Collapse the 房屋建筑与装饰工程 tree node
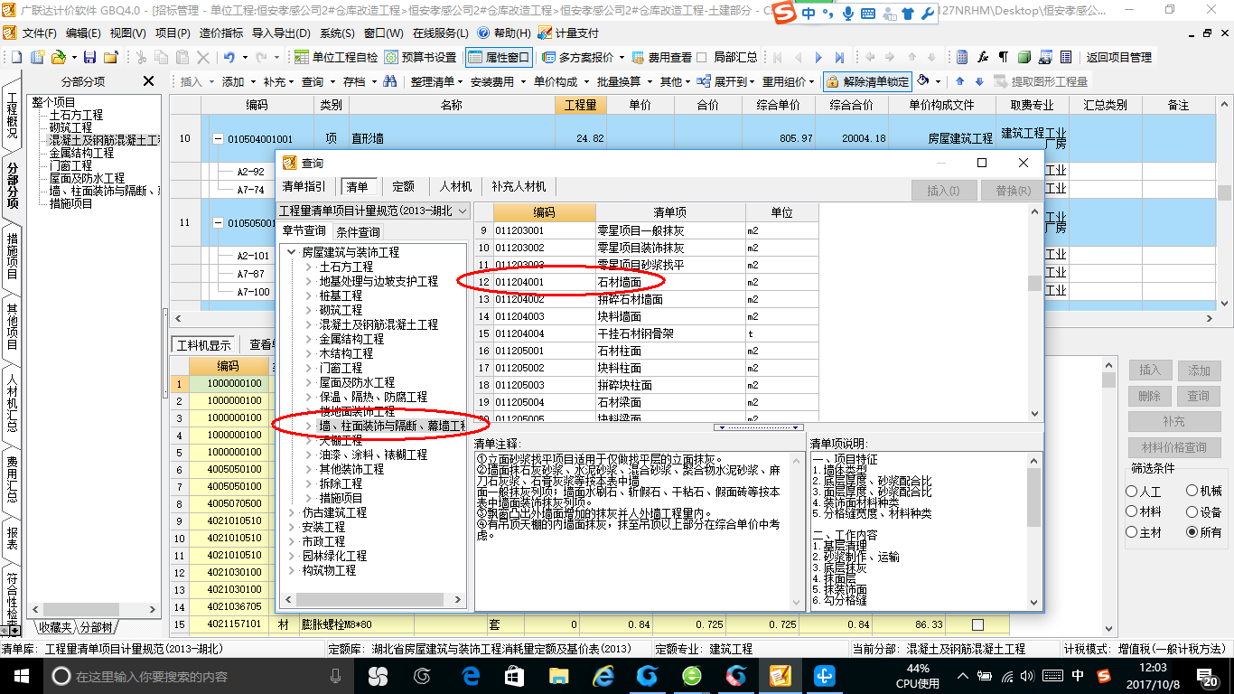Viewport: 1234px width, 694px height. click(x=292, y=252)
